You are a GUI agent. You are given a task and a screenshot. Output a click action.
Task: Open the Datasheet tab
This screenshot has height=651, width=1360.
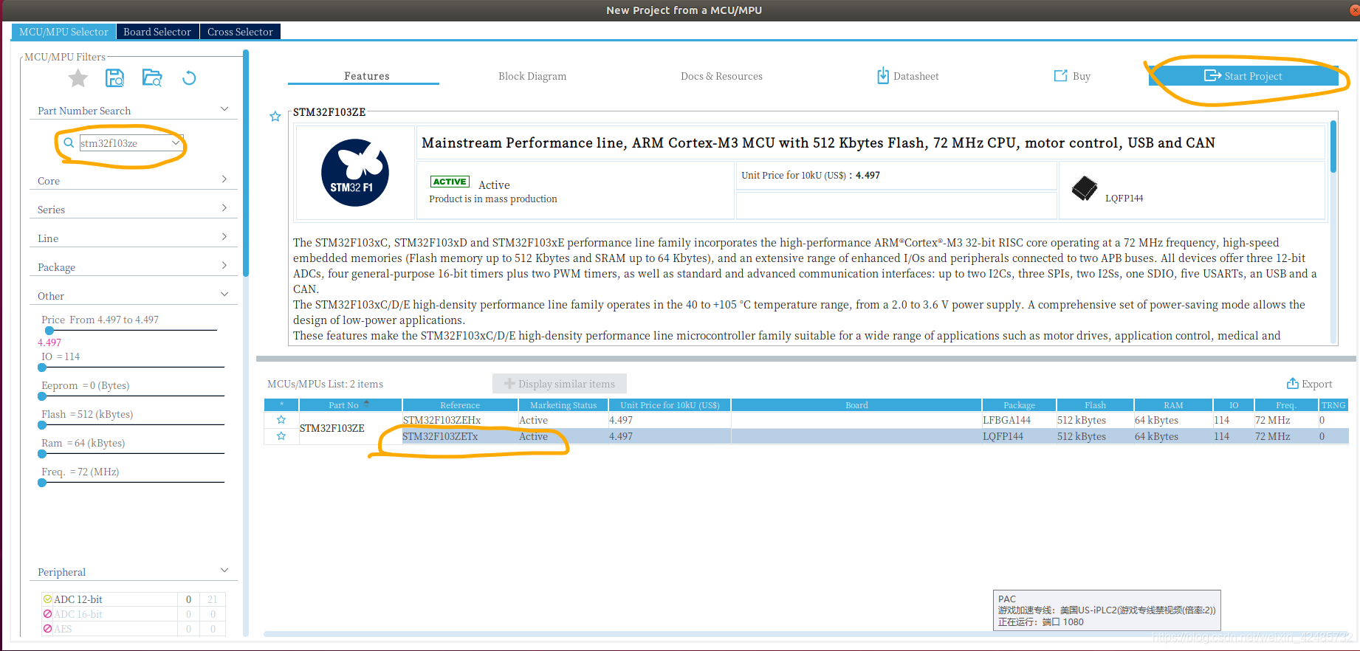908,76
